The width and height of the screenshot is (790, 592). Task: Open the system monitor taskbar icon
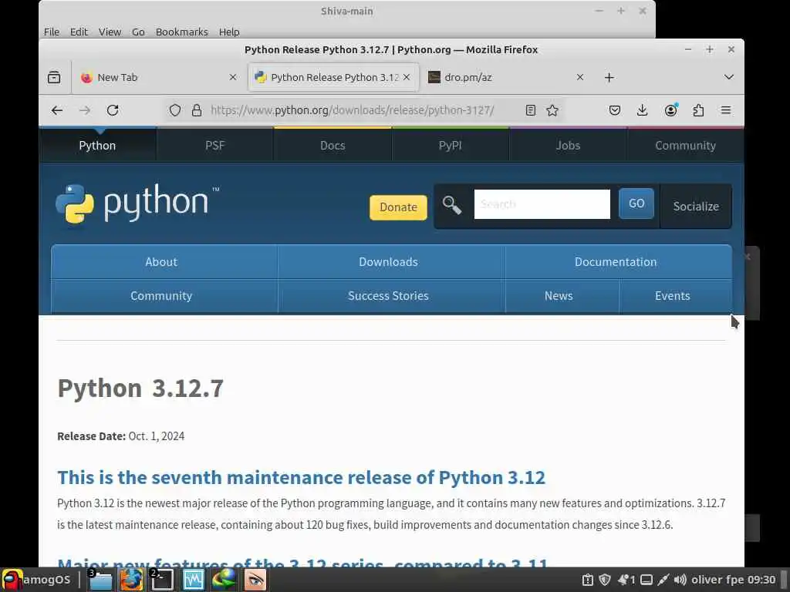[194, 580]
